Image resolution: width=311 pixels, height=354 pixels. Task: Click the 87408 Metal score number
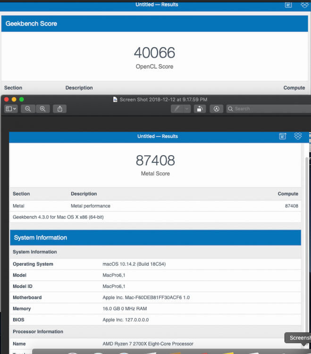point(155,160)
